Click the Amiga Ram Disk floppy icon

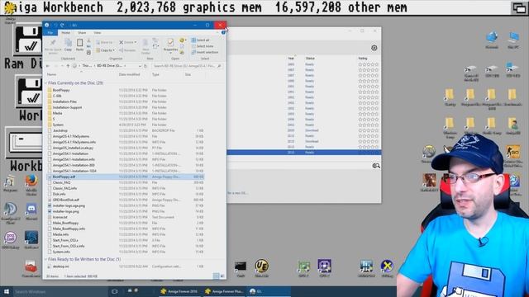tap(29, 40)
